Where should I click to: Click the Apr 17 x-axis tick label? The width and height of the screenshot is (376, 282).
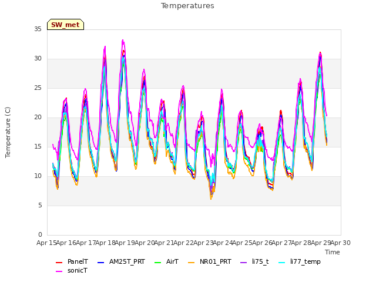point(86,243)
